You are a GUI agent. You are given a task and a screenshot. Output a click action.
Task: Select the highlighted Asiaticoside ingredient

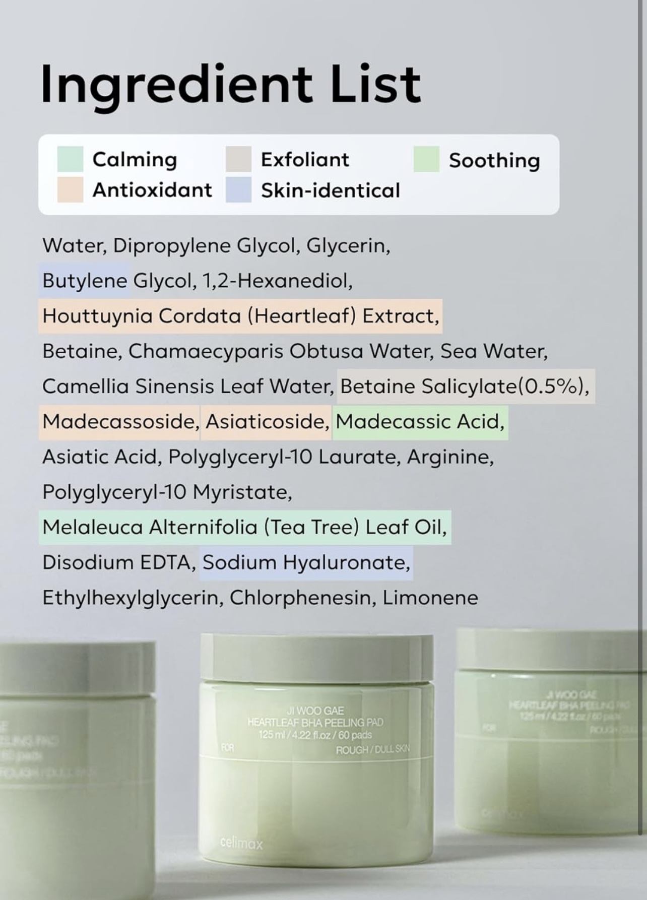tap(266, 422)
